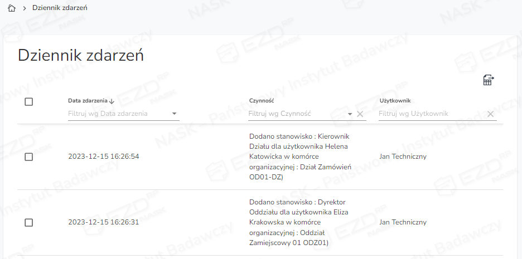Clear the Użytkownik filter with X

coord(491,114)
